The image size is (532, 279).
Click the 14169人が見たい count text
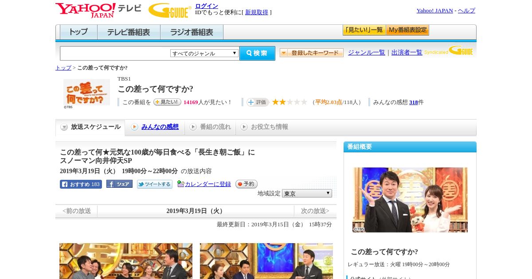pyautogui.click(x=207, y=102)
